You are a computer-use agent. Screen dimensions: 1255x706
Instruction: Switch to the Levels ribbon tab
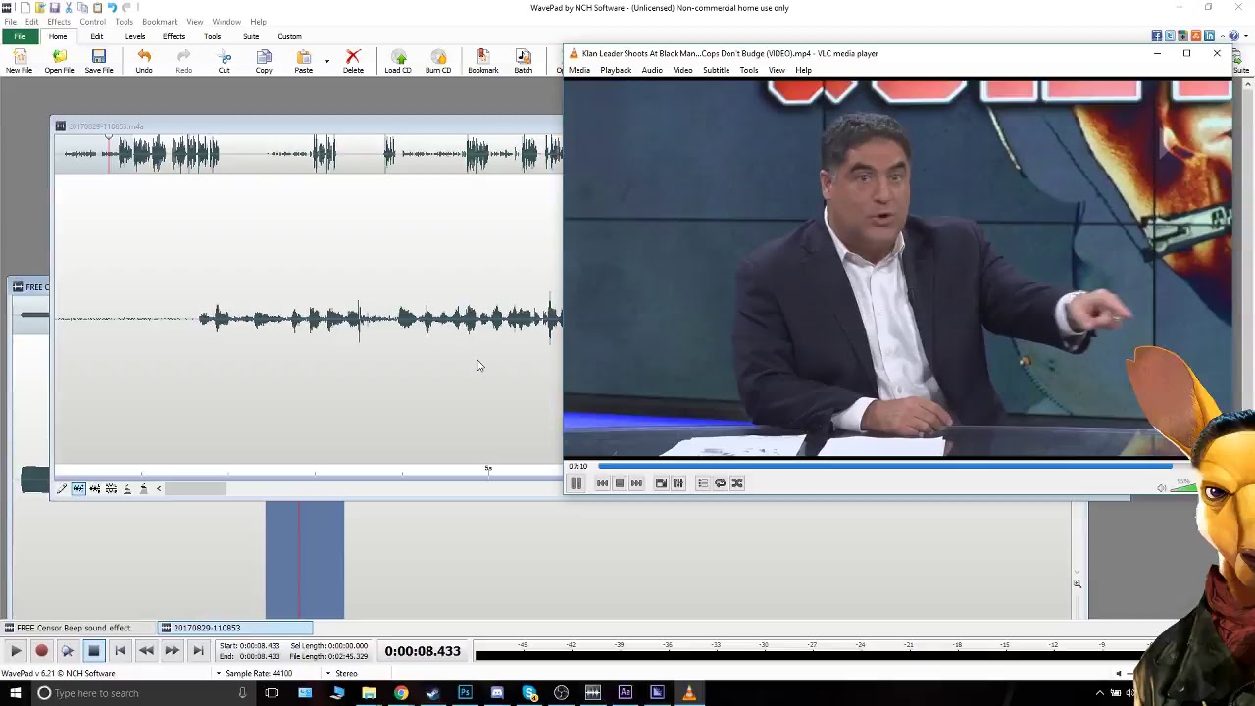tap(135, 36)
